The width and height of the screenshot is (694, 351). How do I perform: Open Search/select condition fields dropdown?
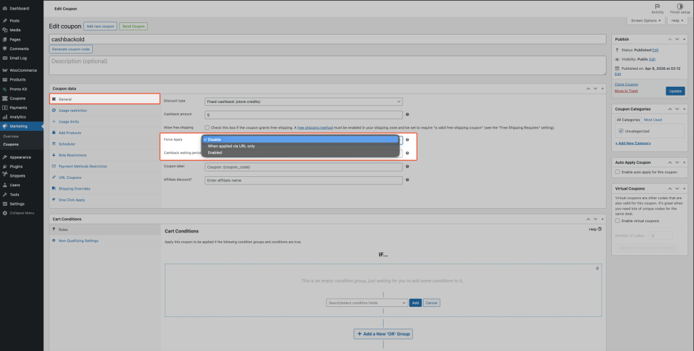point(367,303)
